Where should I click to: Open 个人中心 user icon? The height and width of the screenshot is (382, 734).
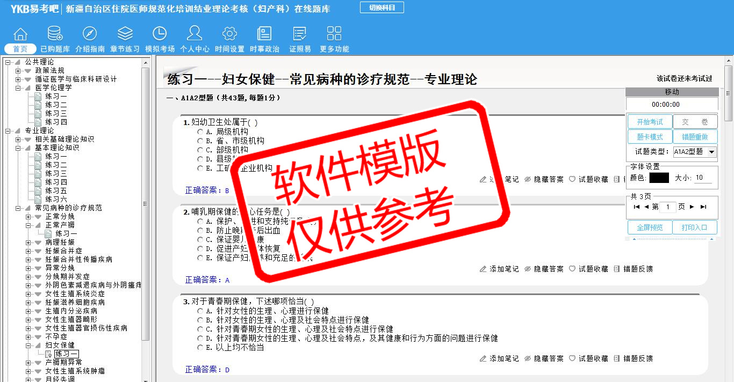[195, 34]
